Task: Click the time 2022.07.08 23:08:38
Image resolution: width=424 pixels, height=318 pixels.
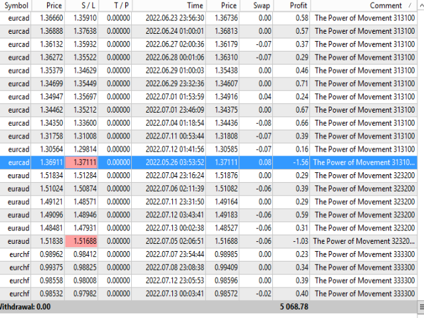Action: [175, 267]
